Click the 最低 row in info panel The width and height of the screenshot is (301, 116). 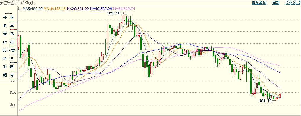(9, 34)
